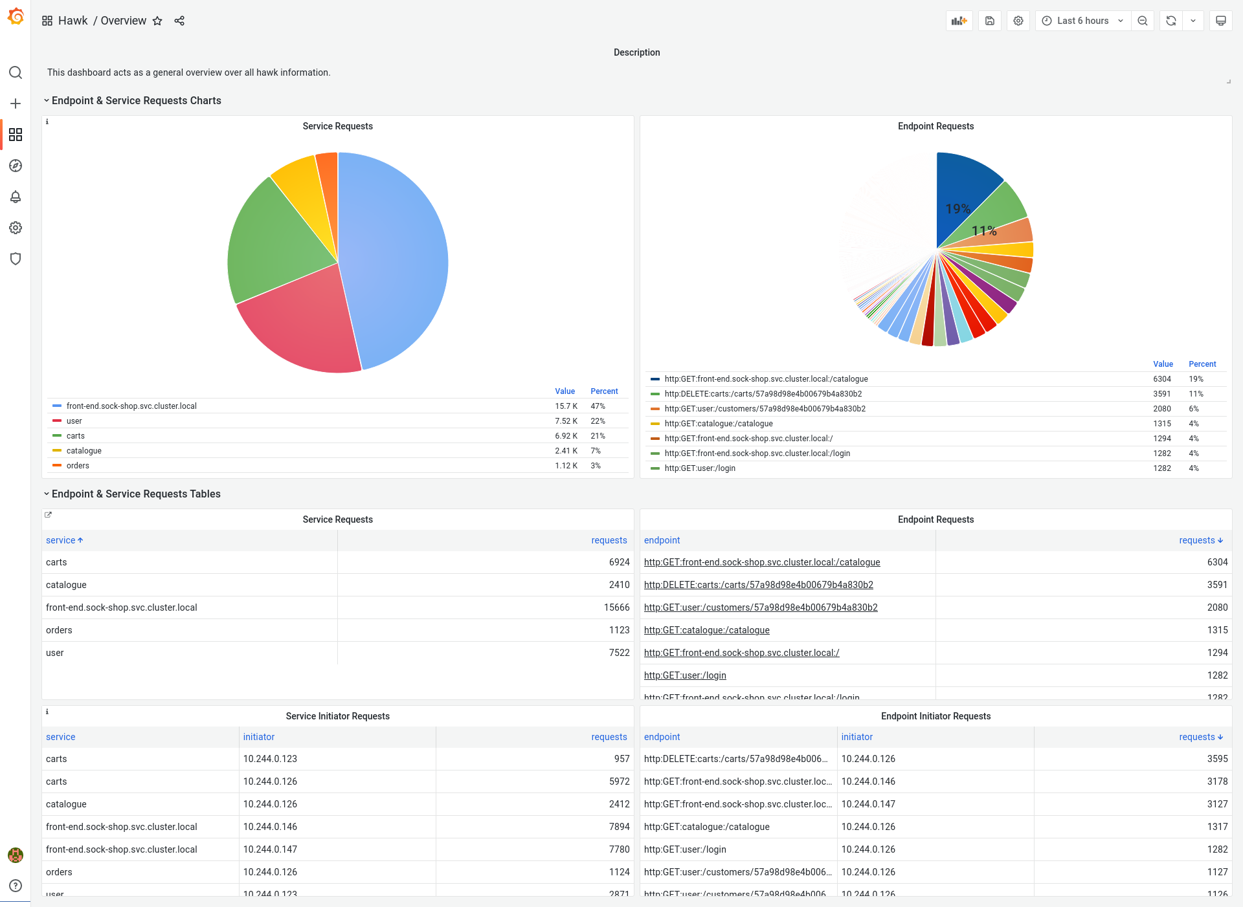Star the Hawk Overview dashboard
This screenshot has height=907, width=1243.
157,21
